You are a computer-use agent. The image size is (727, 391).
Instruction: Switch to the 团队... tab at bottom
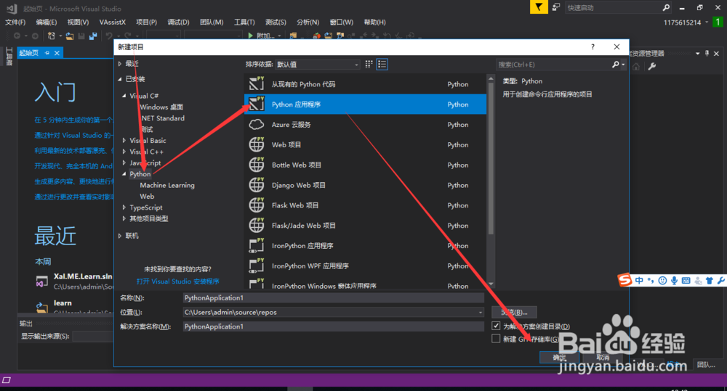706,365
